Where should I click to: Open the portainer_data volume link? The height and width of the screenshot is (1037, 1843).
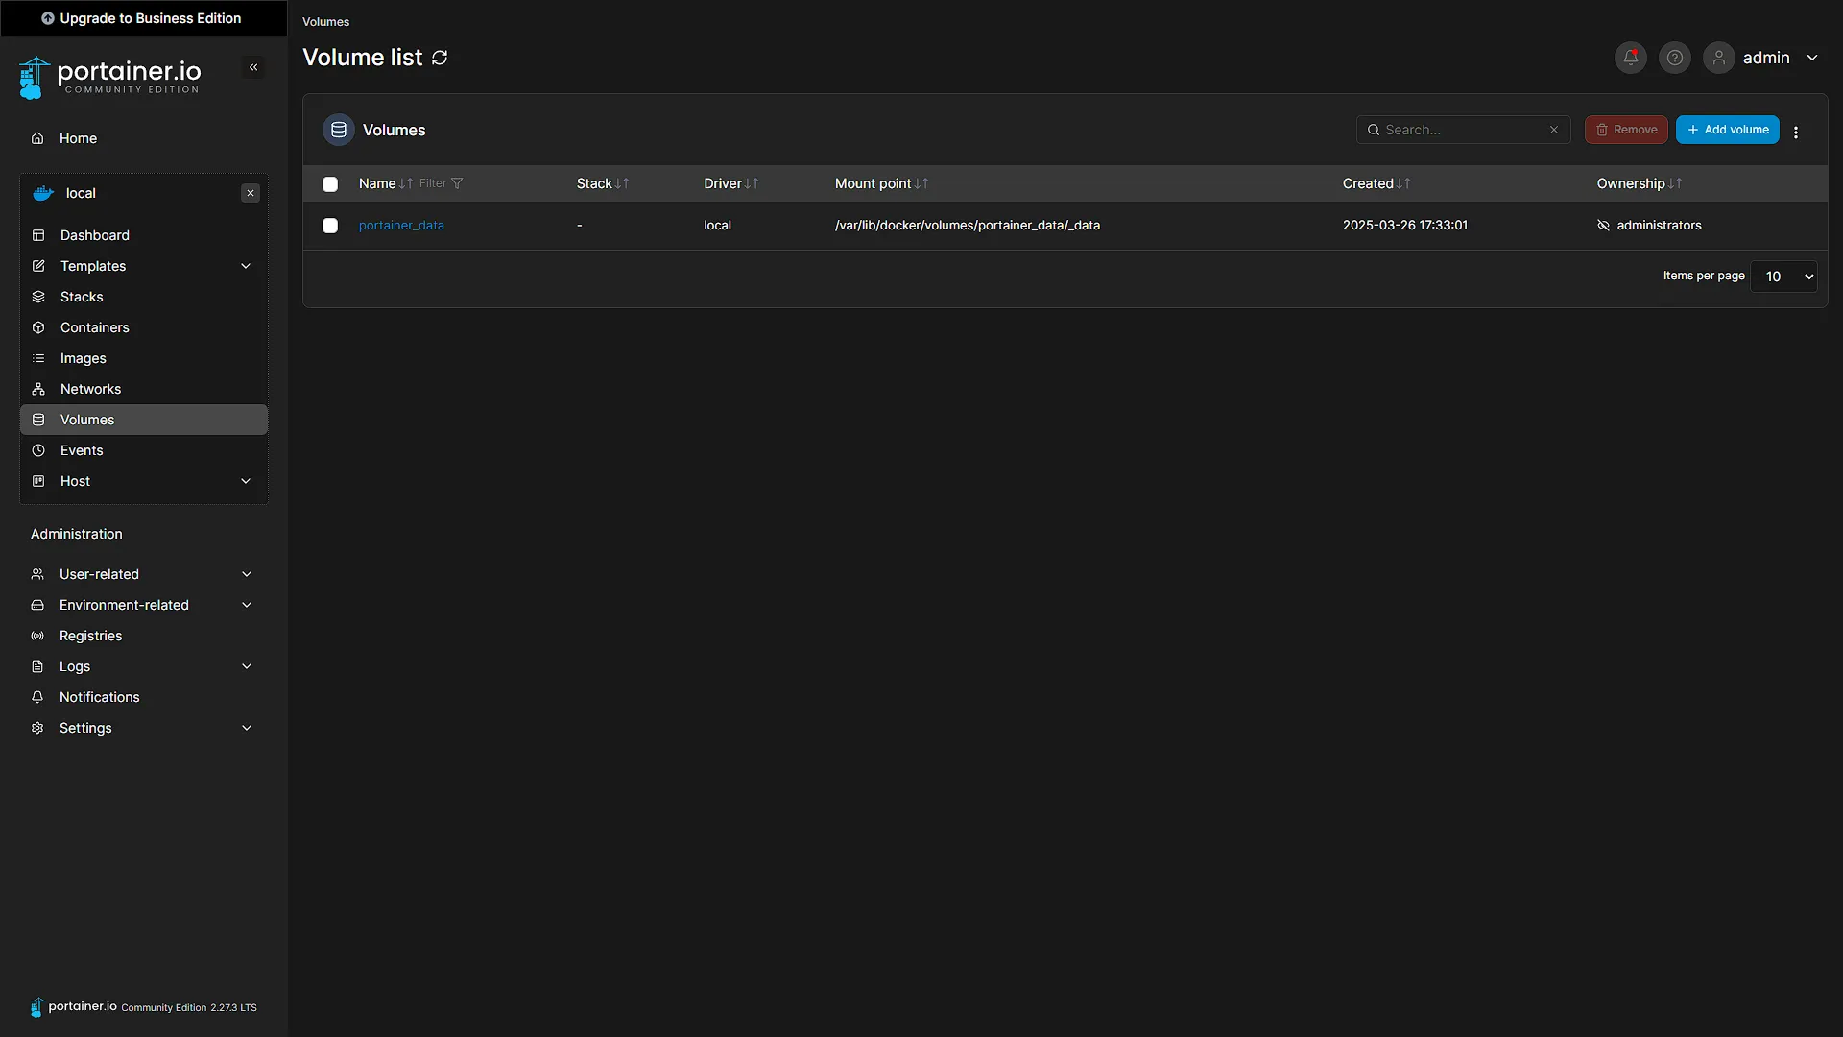[x=401, y=226]
